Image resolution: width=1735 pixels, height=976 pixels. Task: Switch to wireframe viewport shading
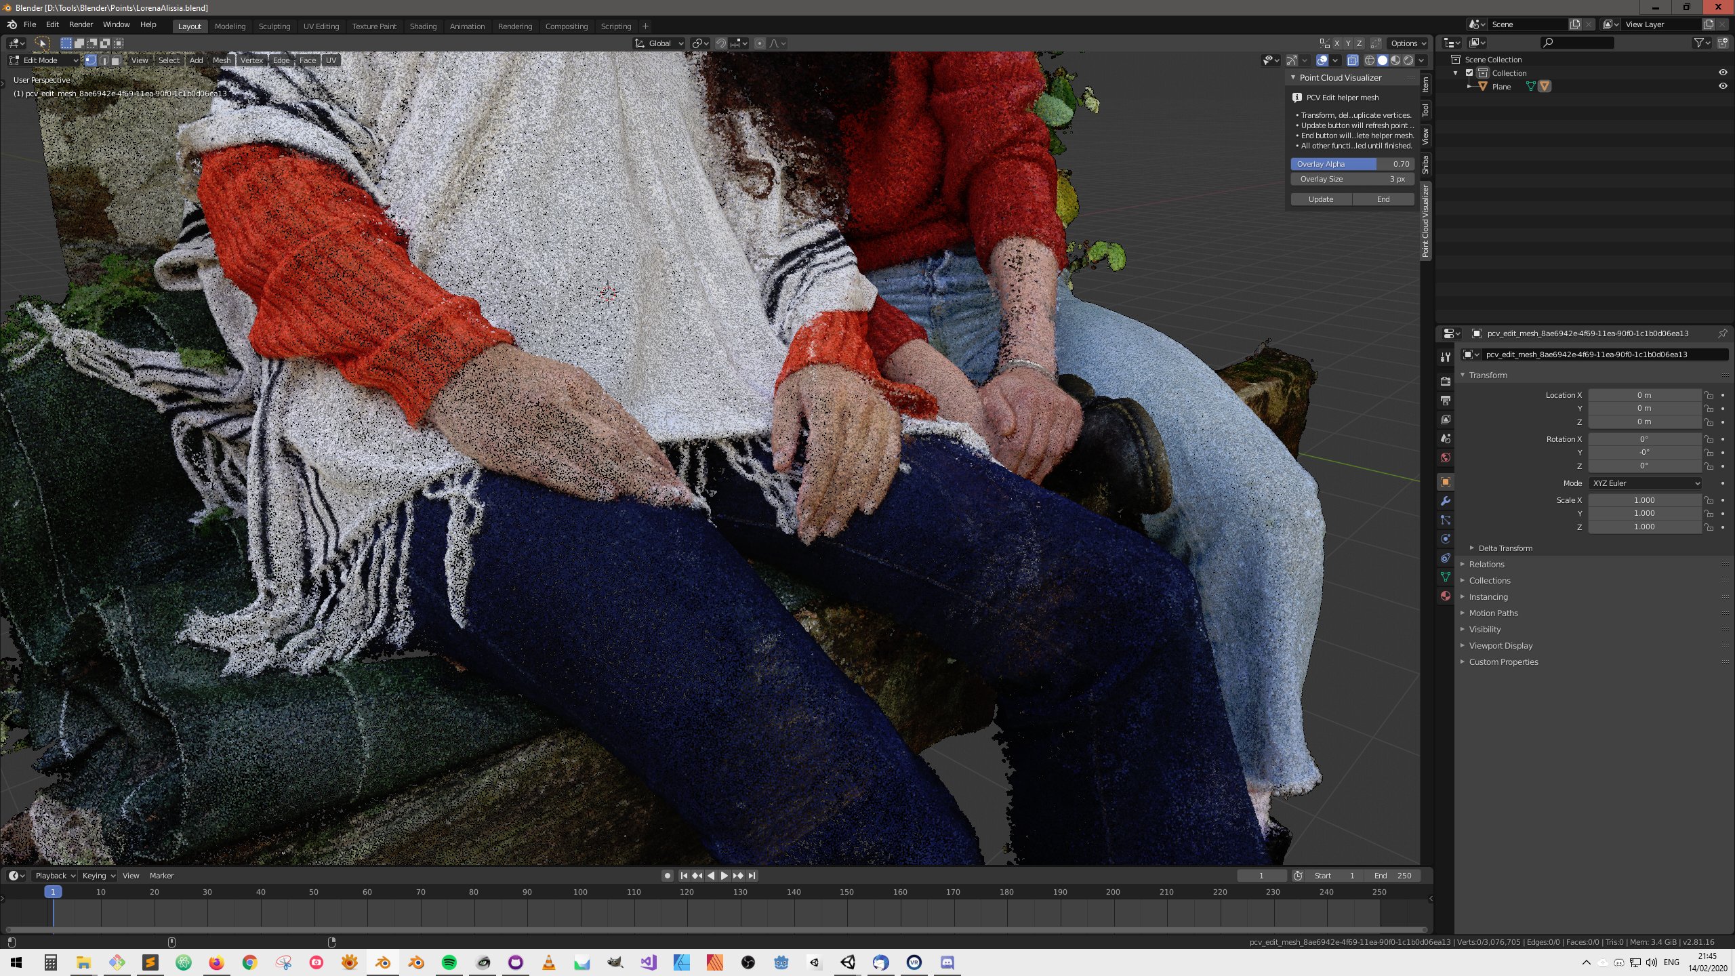[1369, 60]
